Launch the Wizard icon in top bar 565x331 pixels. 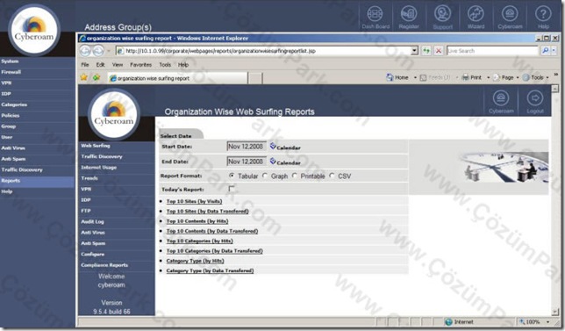(x=476, y=14)
